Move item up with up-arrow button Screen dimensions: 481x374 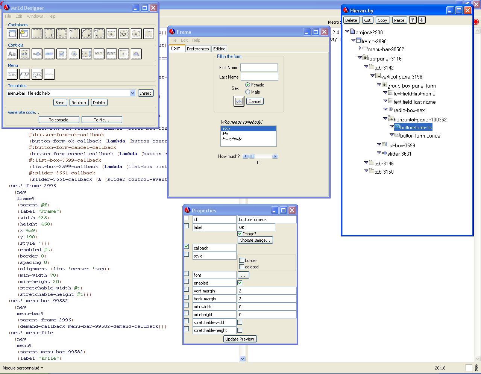click(413, 20)
